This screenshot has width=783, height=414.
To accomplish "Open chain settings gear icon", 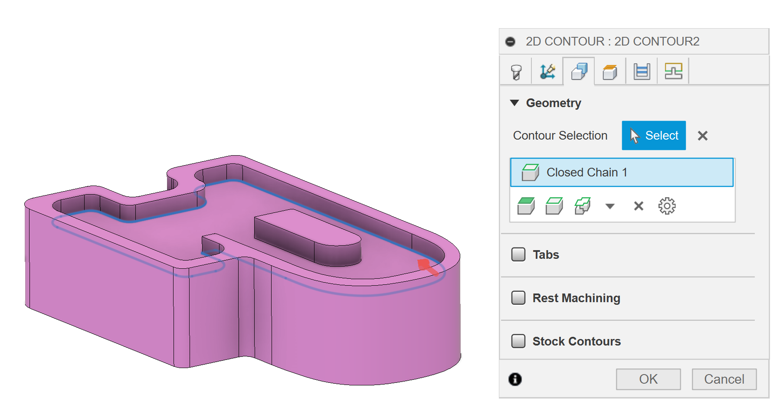I will click(667, 206).
